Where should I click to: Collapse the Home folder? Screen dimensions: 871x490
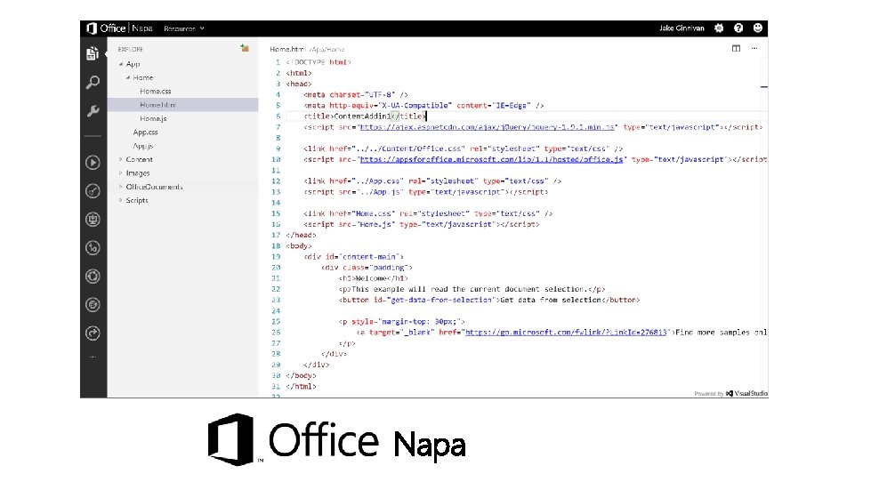coord(128,77)
